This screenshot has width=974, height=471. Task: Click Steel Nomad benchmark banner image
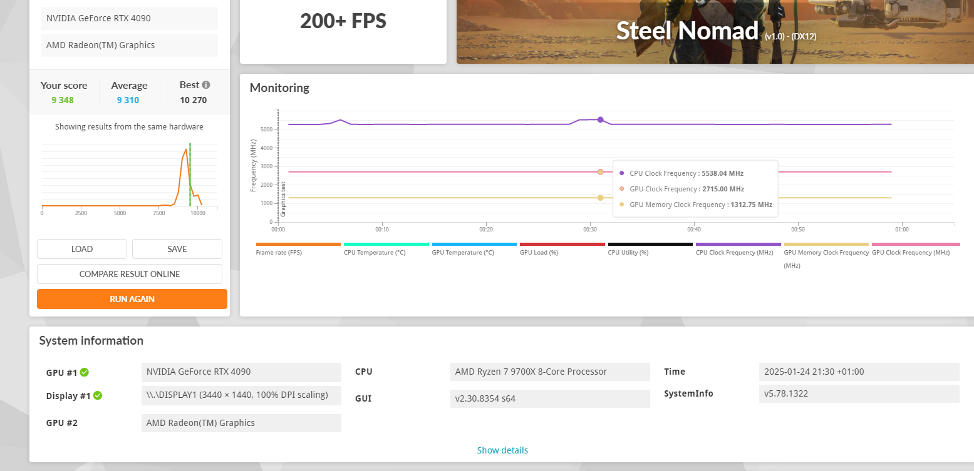(x=715, y=31)
